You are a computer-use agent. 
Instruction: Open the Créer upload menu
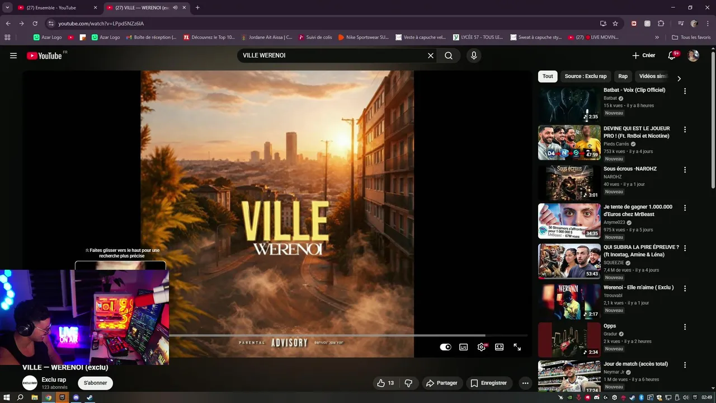coord(643,55)
